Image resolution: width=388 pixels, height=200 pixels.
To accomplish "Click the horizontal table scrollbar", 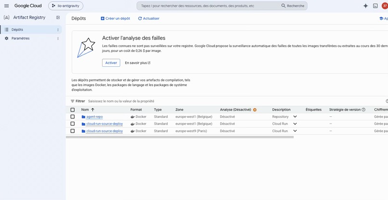I will [x=180, y=137].
